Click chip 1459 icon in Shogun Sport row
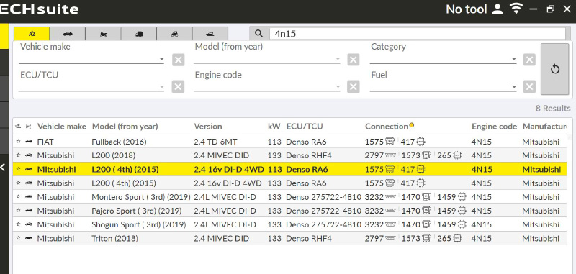 click(462, 224)
